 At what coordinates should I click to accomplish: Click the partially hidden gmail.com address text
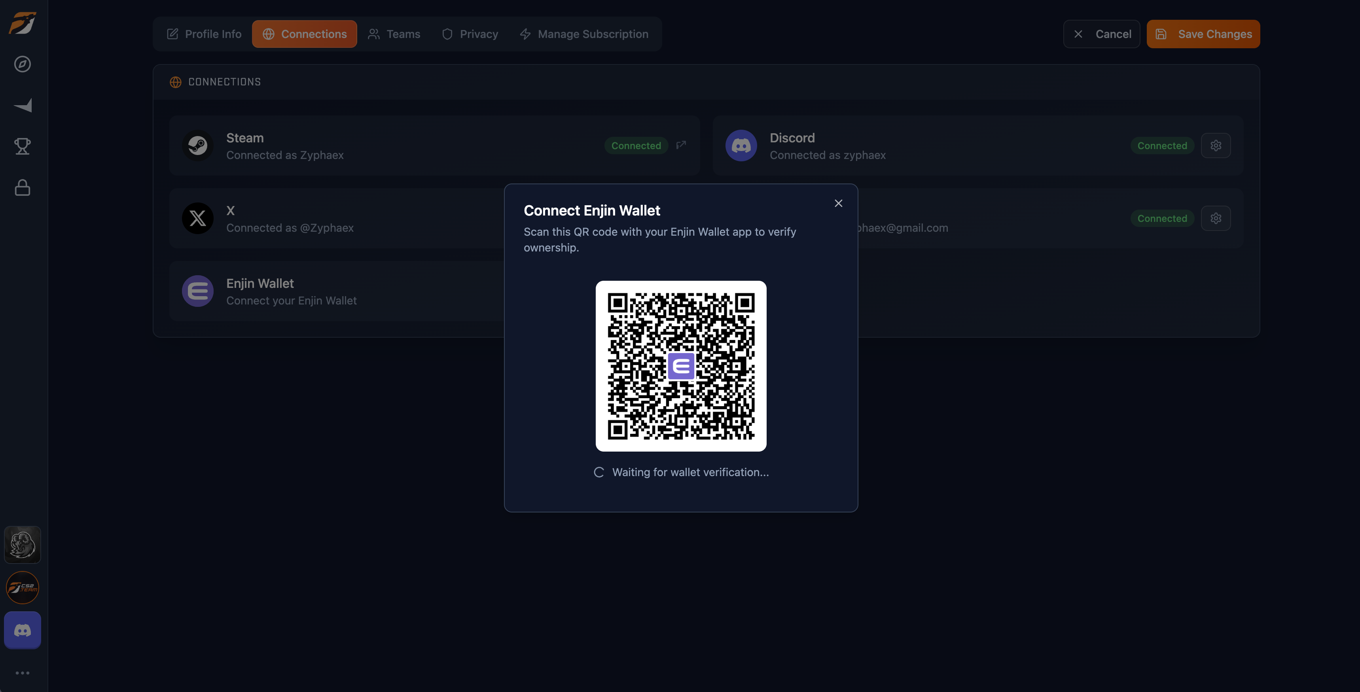(x=904, y=228)
